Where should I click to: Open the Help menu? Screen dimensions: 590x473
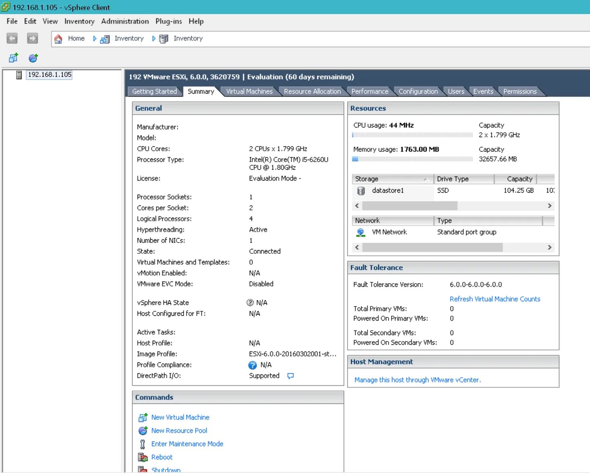(x=196, y=21)
